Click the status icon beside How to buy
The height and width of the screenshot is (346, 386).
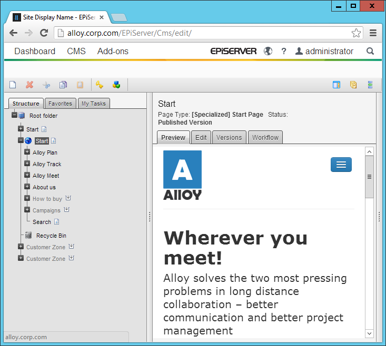tap(68, 198)
